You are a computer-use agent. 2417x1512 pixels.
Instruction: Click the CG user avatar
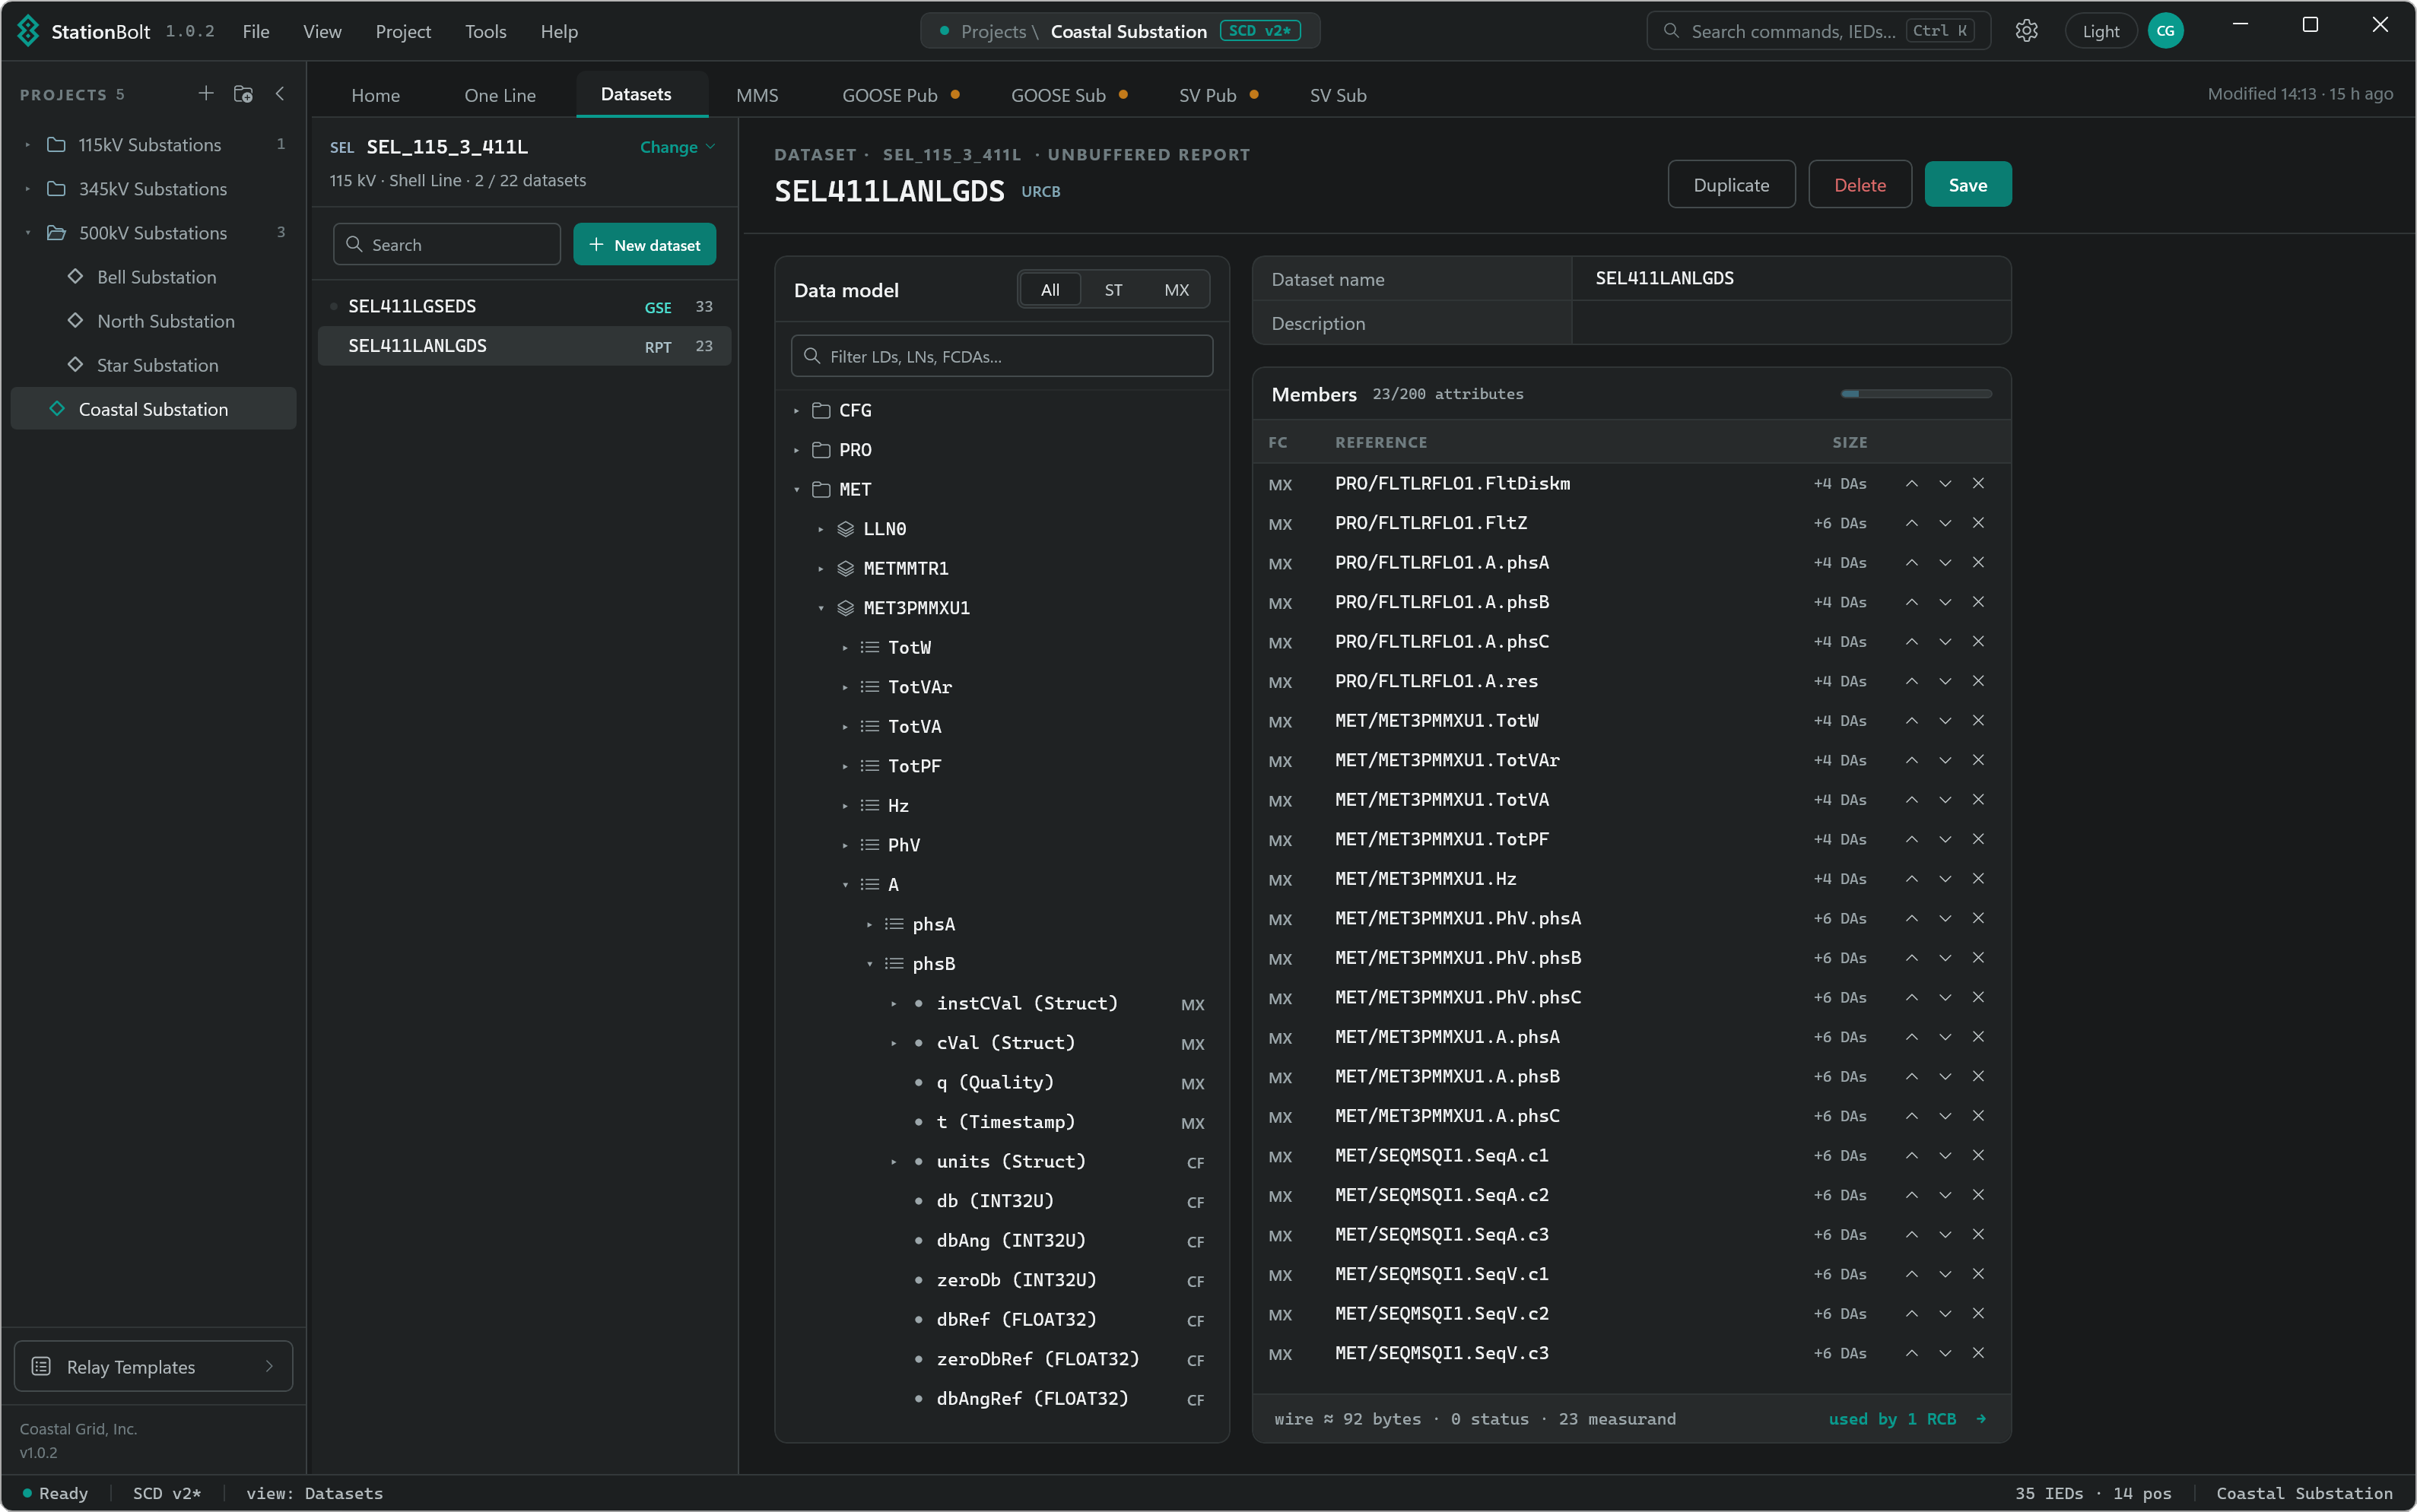point(2165,31)
